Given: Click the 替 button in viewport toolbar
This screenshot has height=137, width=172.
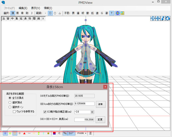Looking at the screenshot, I should tap(8, 19).
